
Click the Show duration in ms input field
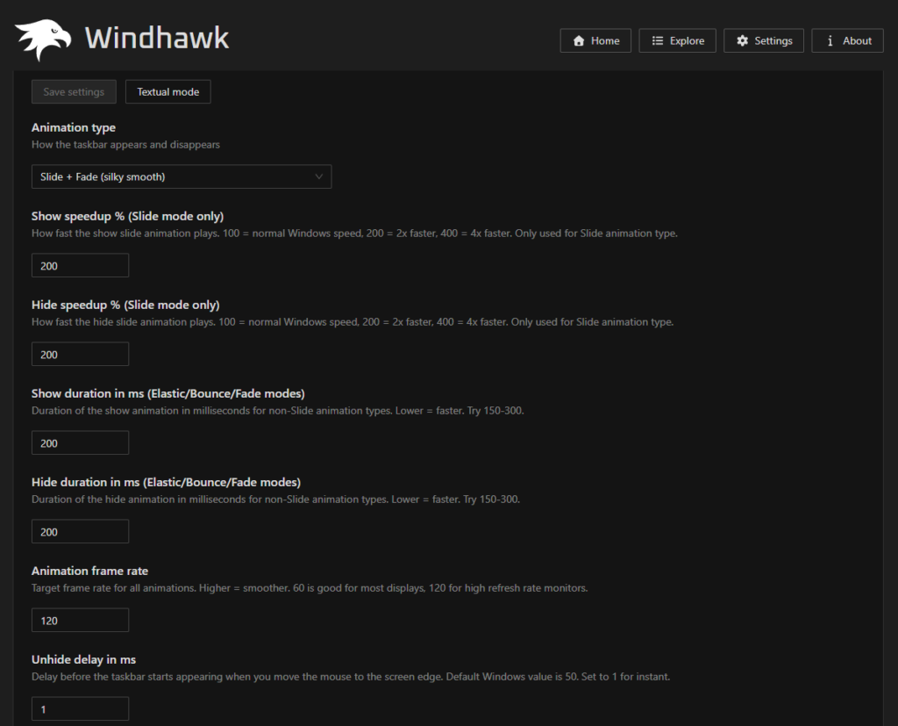click(x=80, y=442)
